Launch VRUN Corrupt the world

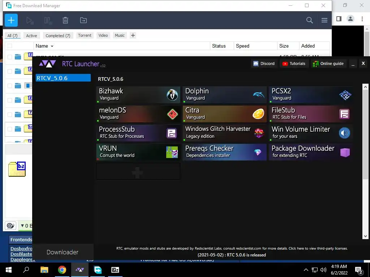[x=138, y=152]
